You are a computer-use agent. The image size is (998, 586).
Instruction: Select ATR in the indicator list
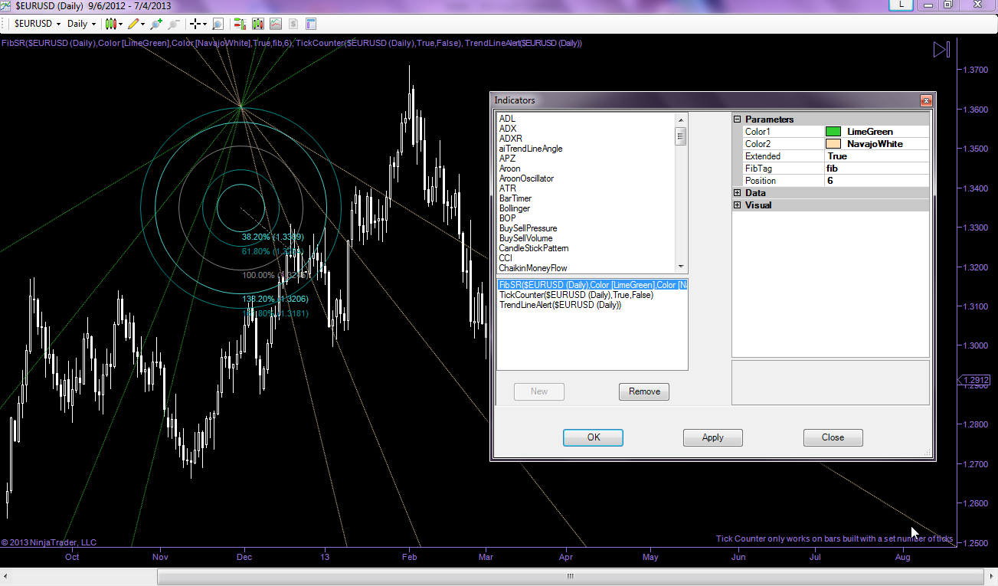click(x=507, y=188)
